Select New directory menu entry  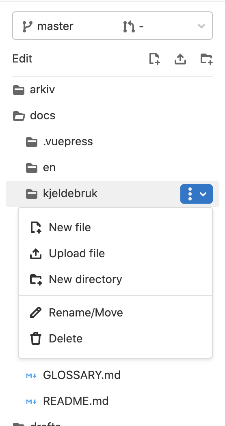115,279
